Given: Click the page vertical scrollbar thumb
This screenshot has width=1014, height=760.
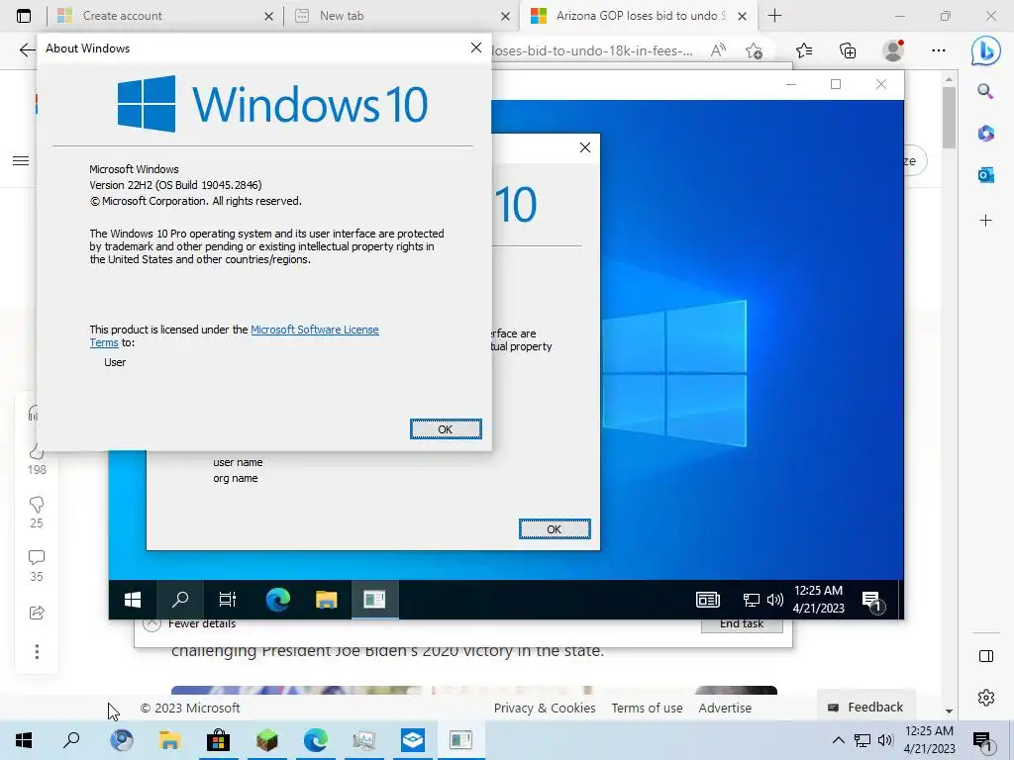Looking at the screenshot, I should pos(948,117).
